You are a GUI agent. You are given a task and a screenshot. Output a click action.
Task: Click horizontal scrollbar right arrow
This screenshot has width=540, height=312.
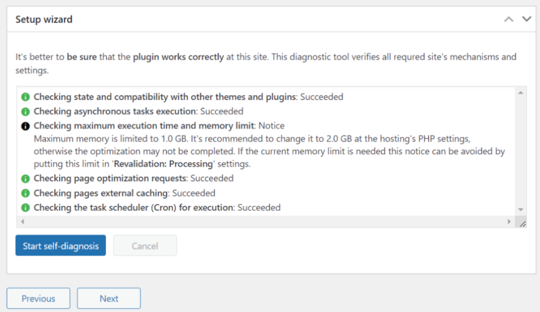(509, 222)
